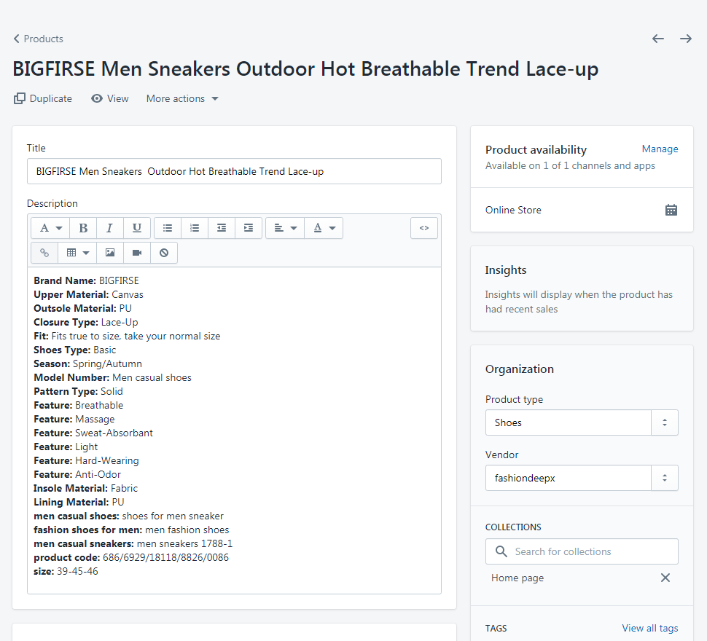Remove Home page collection
The height and width of the screenshot is (641, 707).
click(x=665, y=578)
